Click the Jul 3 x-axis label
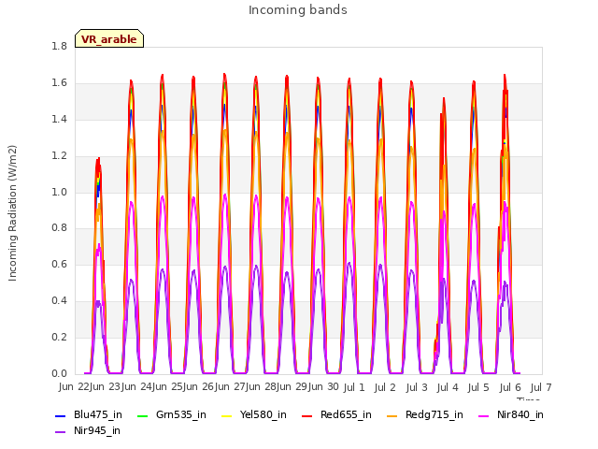 [417, 387]
